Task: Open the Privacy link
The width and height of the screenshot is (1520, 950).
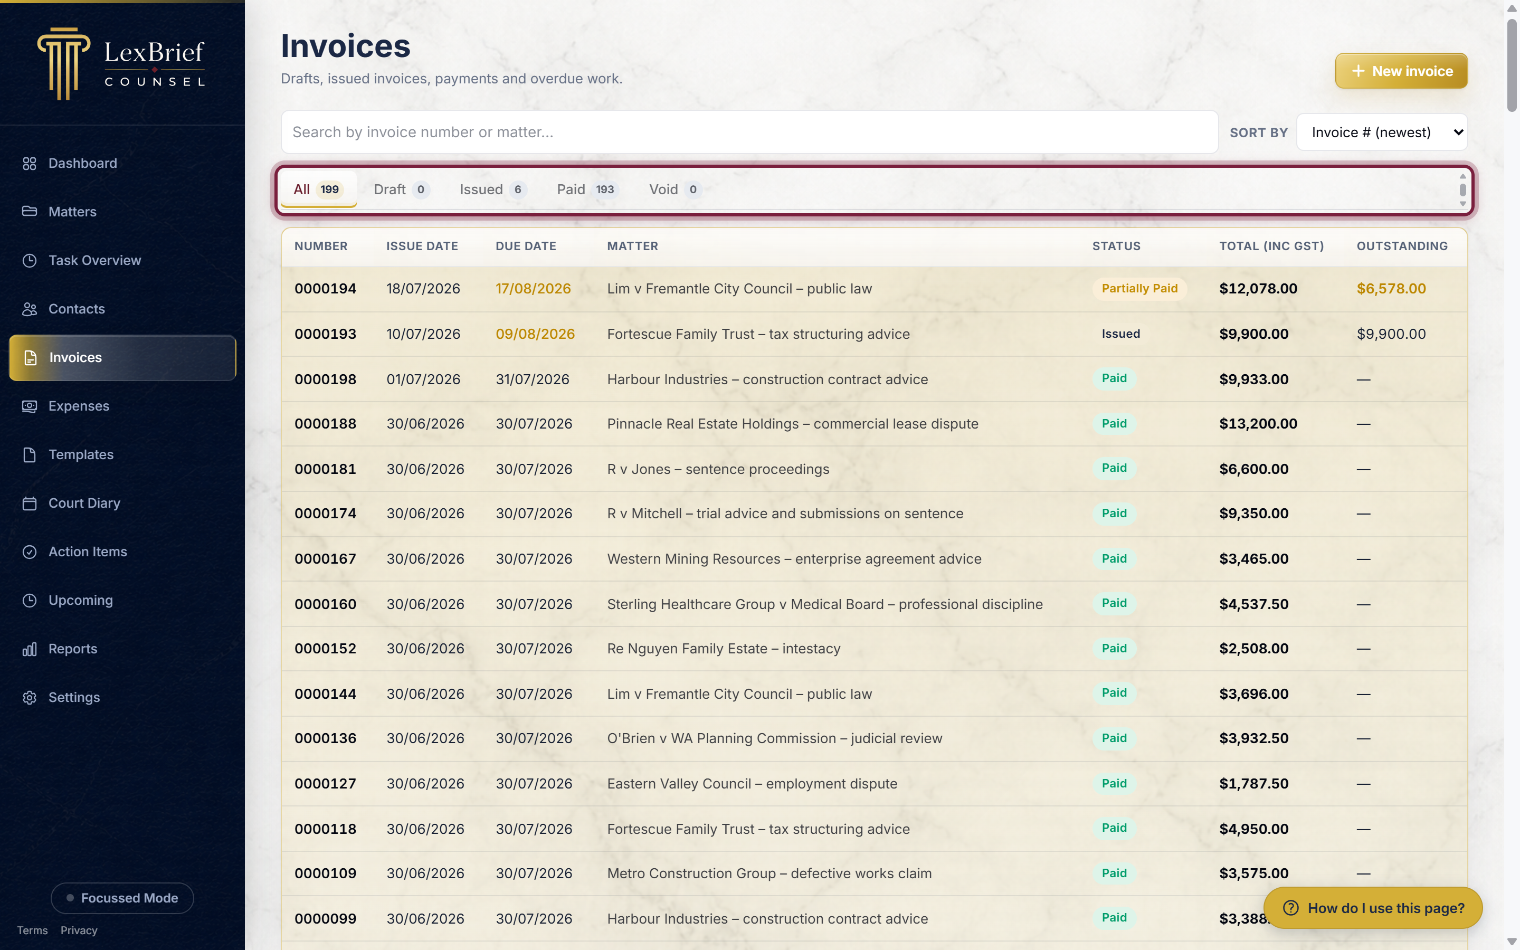Action: [79, 930]
